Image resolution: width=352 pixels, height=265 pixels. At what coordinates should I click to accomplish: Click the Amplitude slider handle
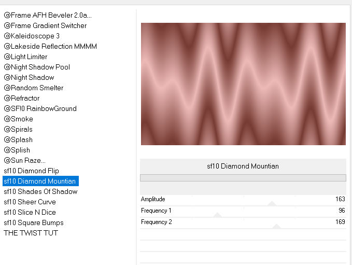pyautogui.click(x=271, y=204)
